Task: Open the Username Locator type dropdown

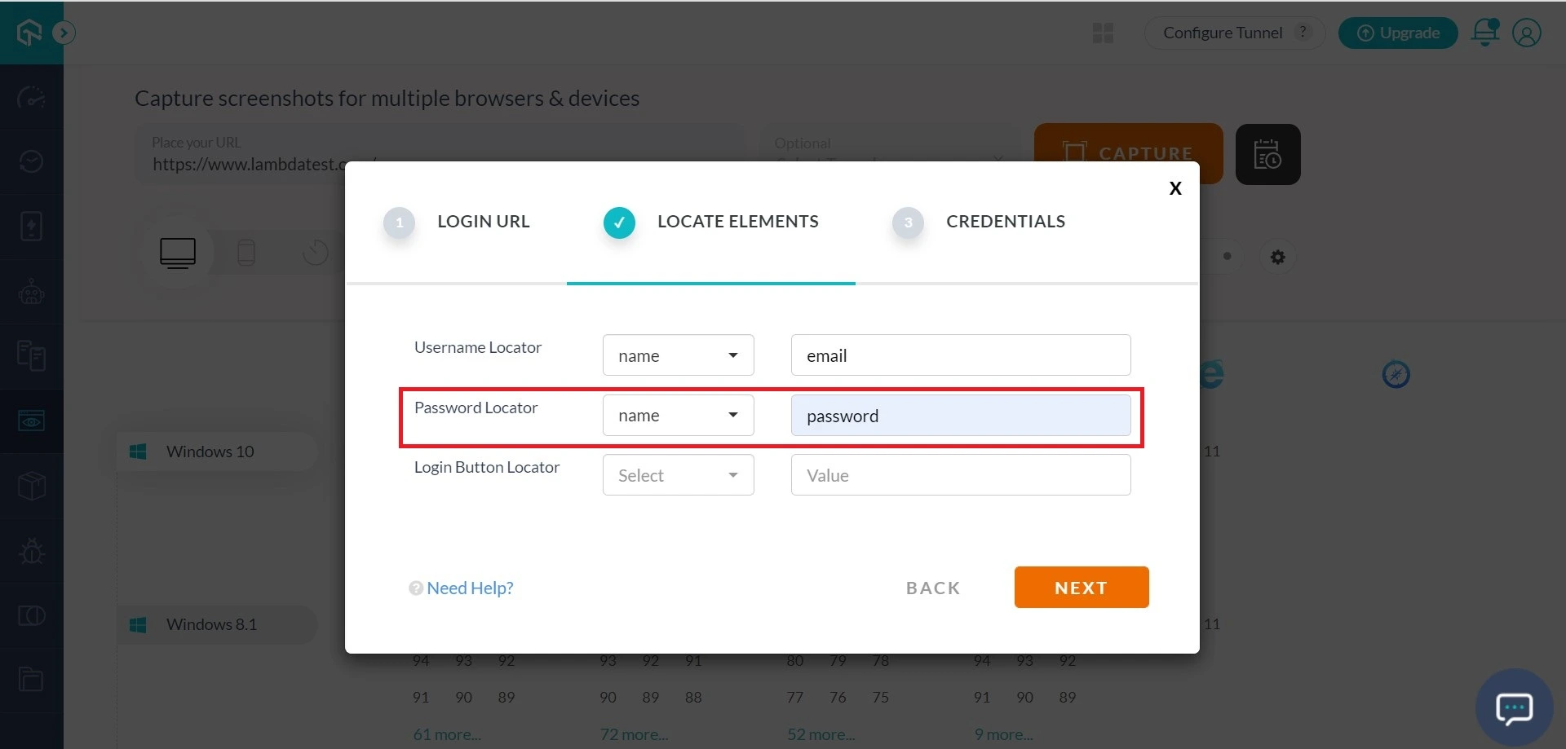Action: [x=678, y=355]
